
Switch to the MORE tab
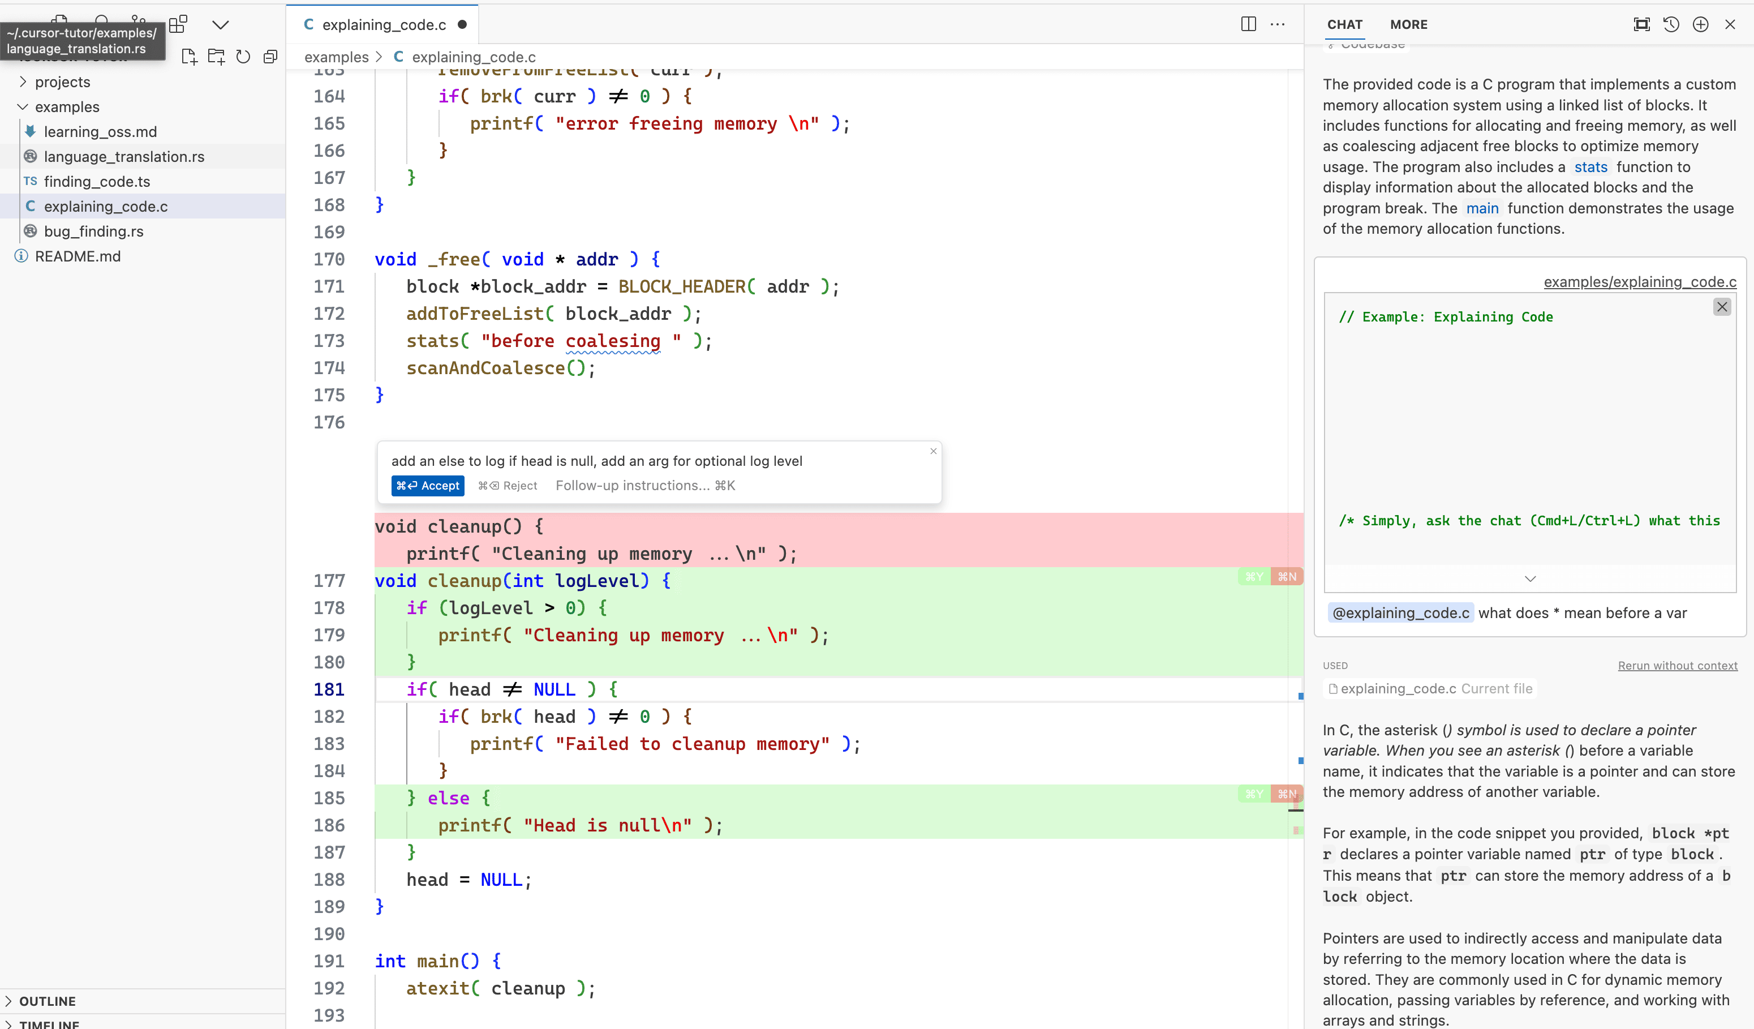click(x=1408, y=24)
